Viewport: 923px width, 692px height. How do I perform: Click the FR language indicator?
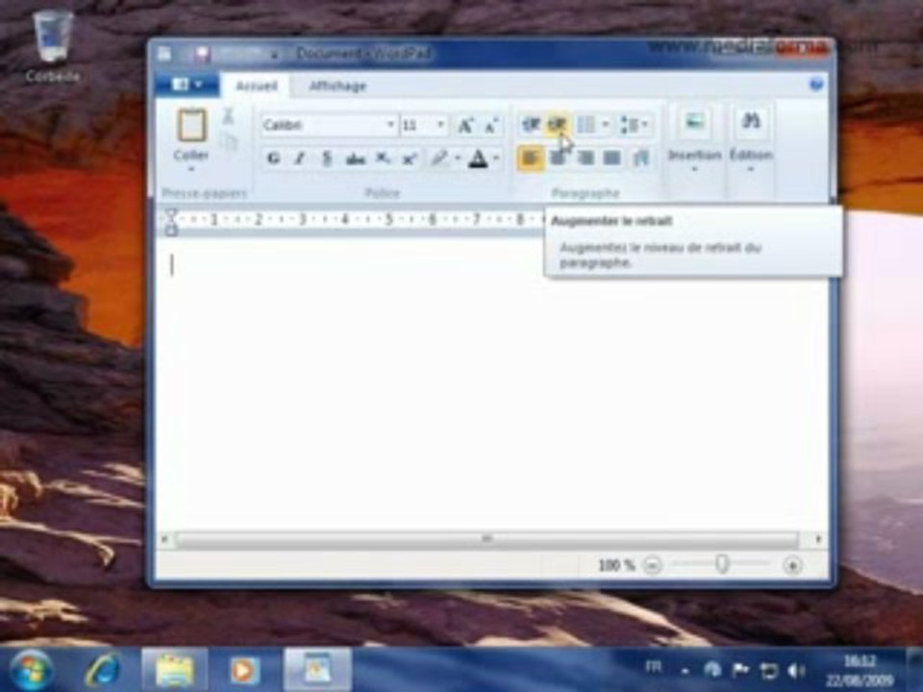(653, 667)
